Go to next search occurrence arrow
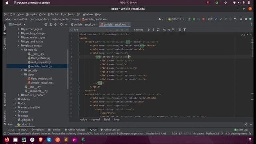Viewport: 256px width, 144px height. (153, 30)
